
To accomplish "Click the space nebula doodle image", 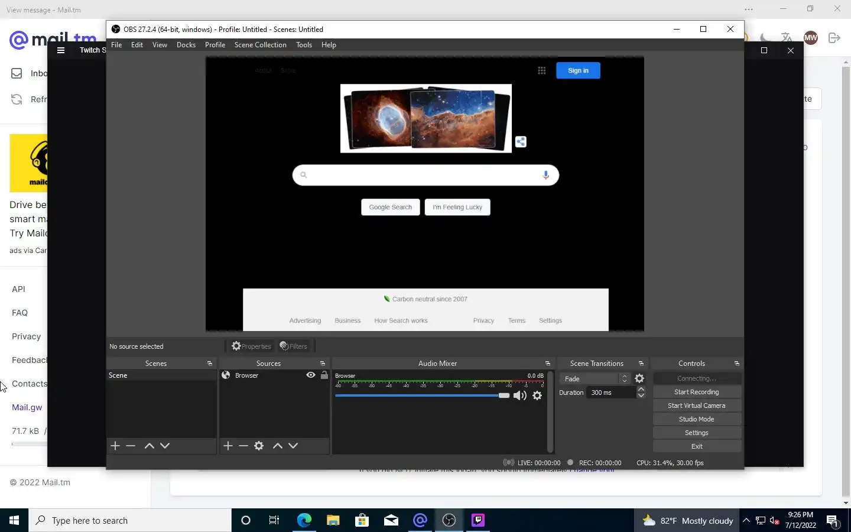I will click(426, 118).
